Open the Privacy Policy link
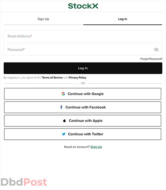Viewport: 166px width, 190px height. 77,78
